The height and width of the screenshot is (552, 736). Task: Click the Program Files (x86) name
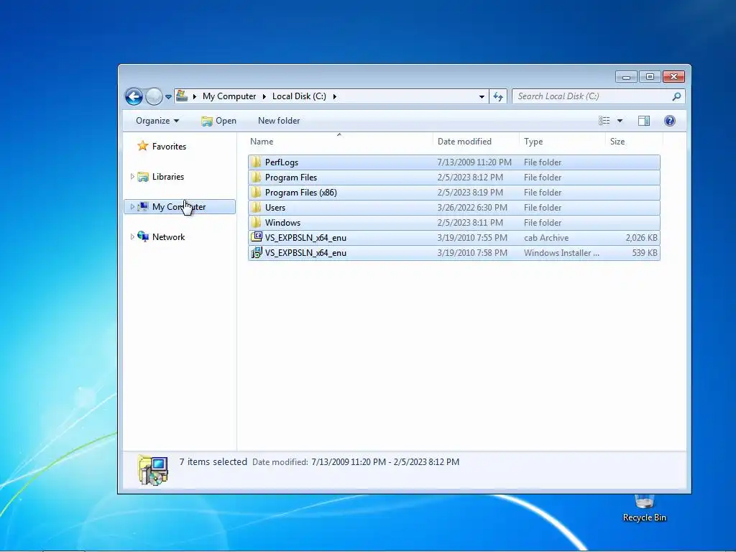tap(301, 193)
